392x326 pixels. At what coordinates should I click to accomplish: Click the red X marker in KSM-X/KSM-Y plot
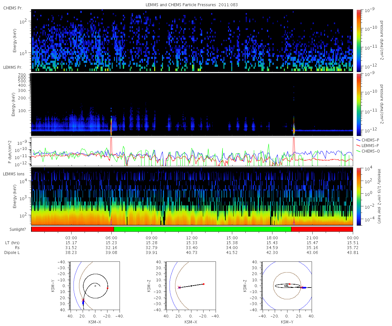point(83,300)
